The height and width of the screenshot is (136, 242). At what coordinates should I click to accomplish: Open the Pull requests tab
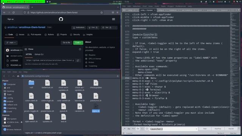pyautogui.click(x=34, y=35)
